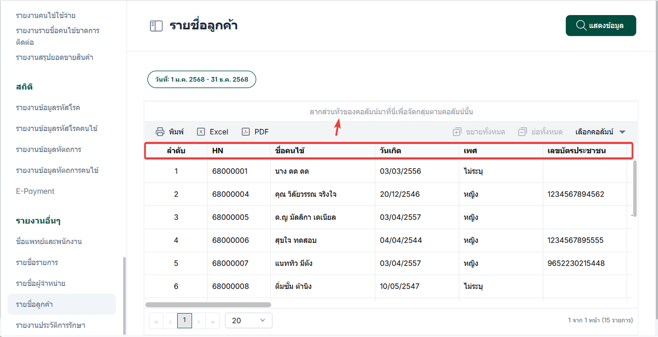Open รายงานข้อมูลหัตถการคนไข้ in the sidebar
The image size is (658, 337).
pos(57,170)
